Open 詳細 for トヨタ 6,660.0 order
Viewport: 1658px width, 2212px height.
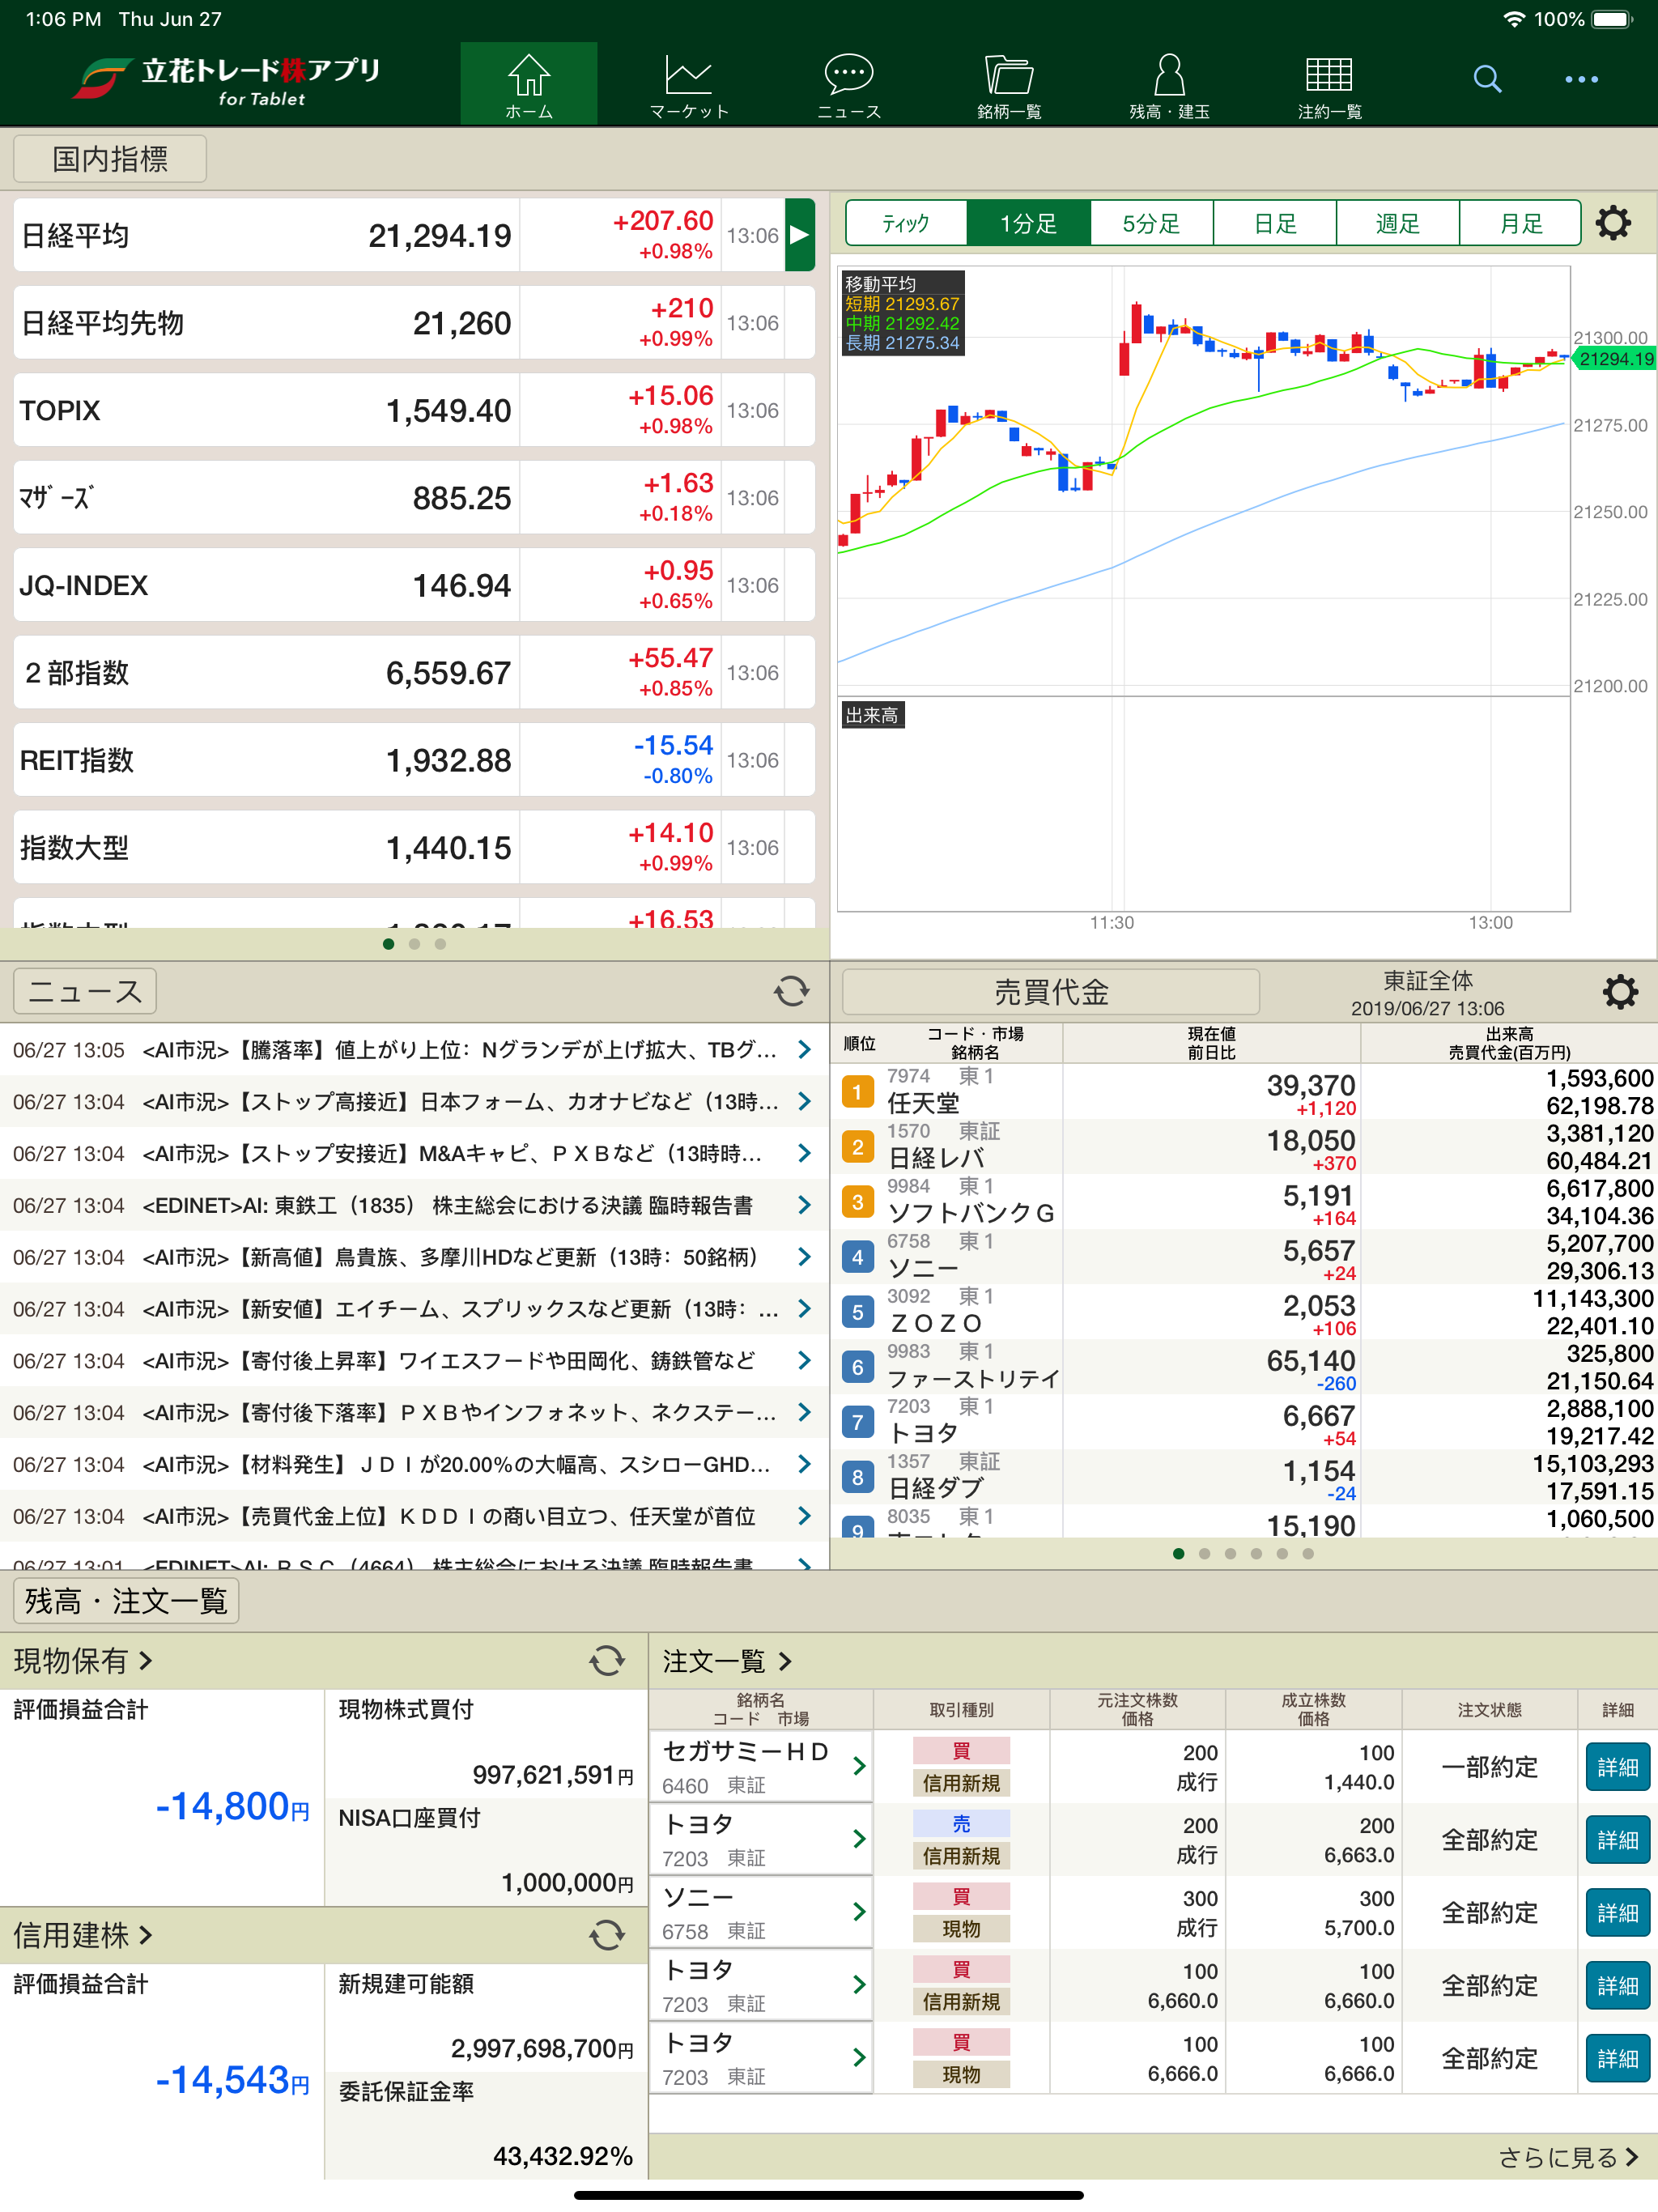click(1617, 1986)
